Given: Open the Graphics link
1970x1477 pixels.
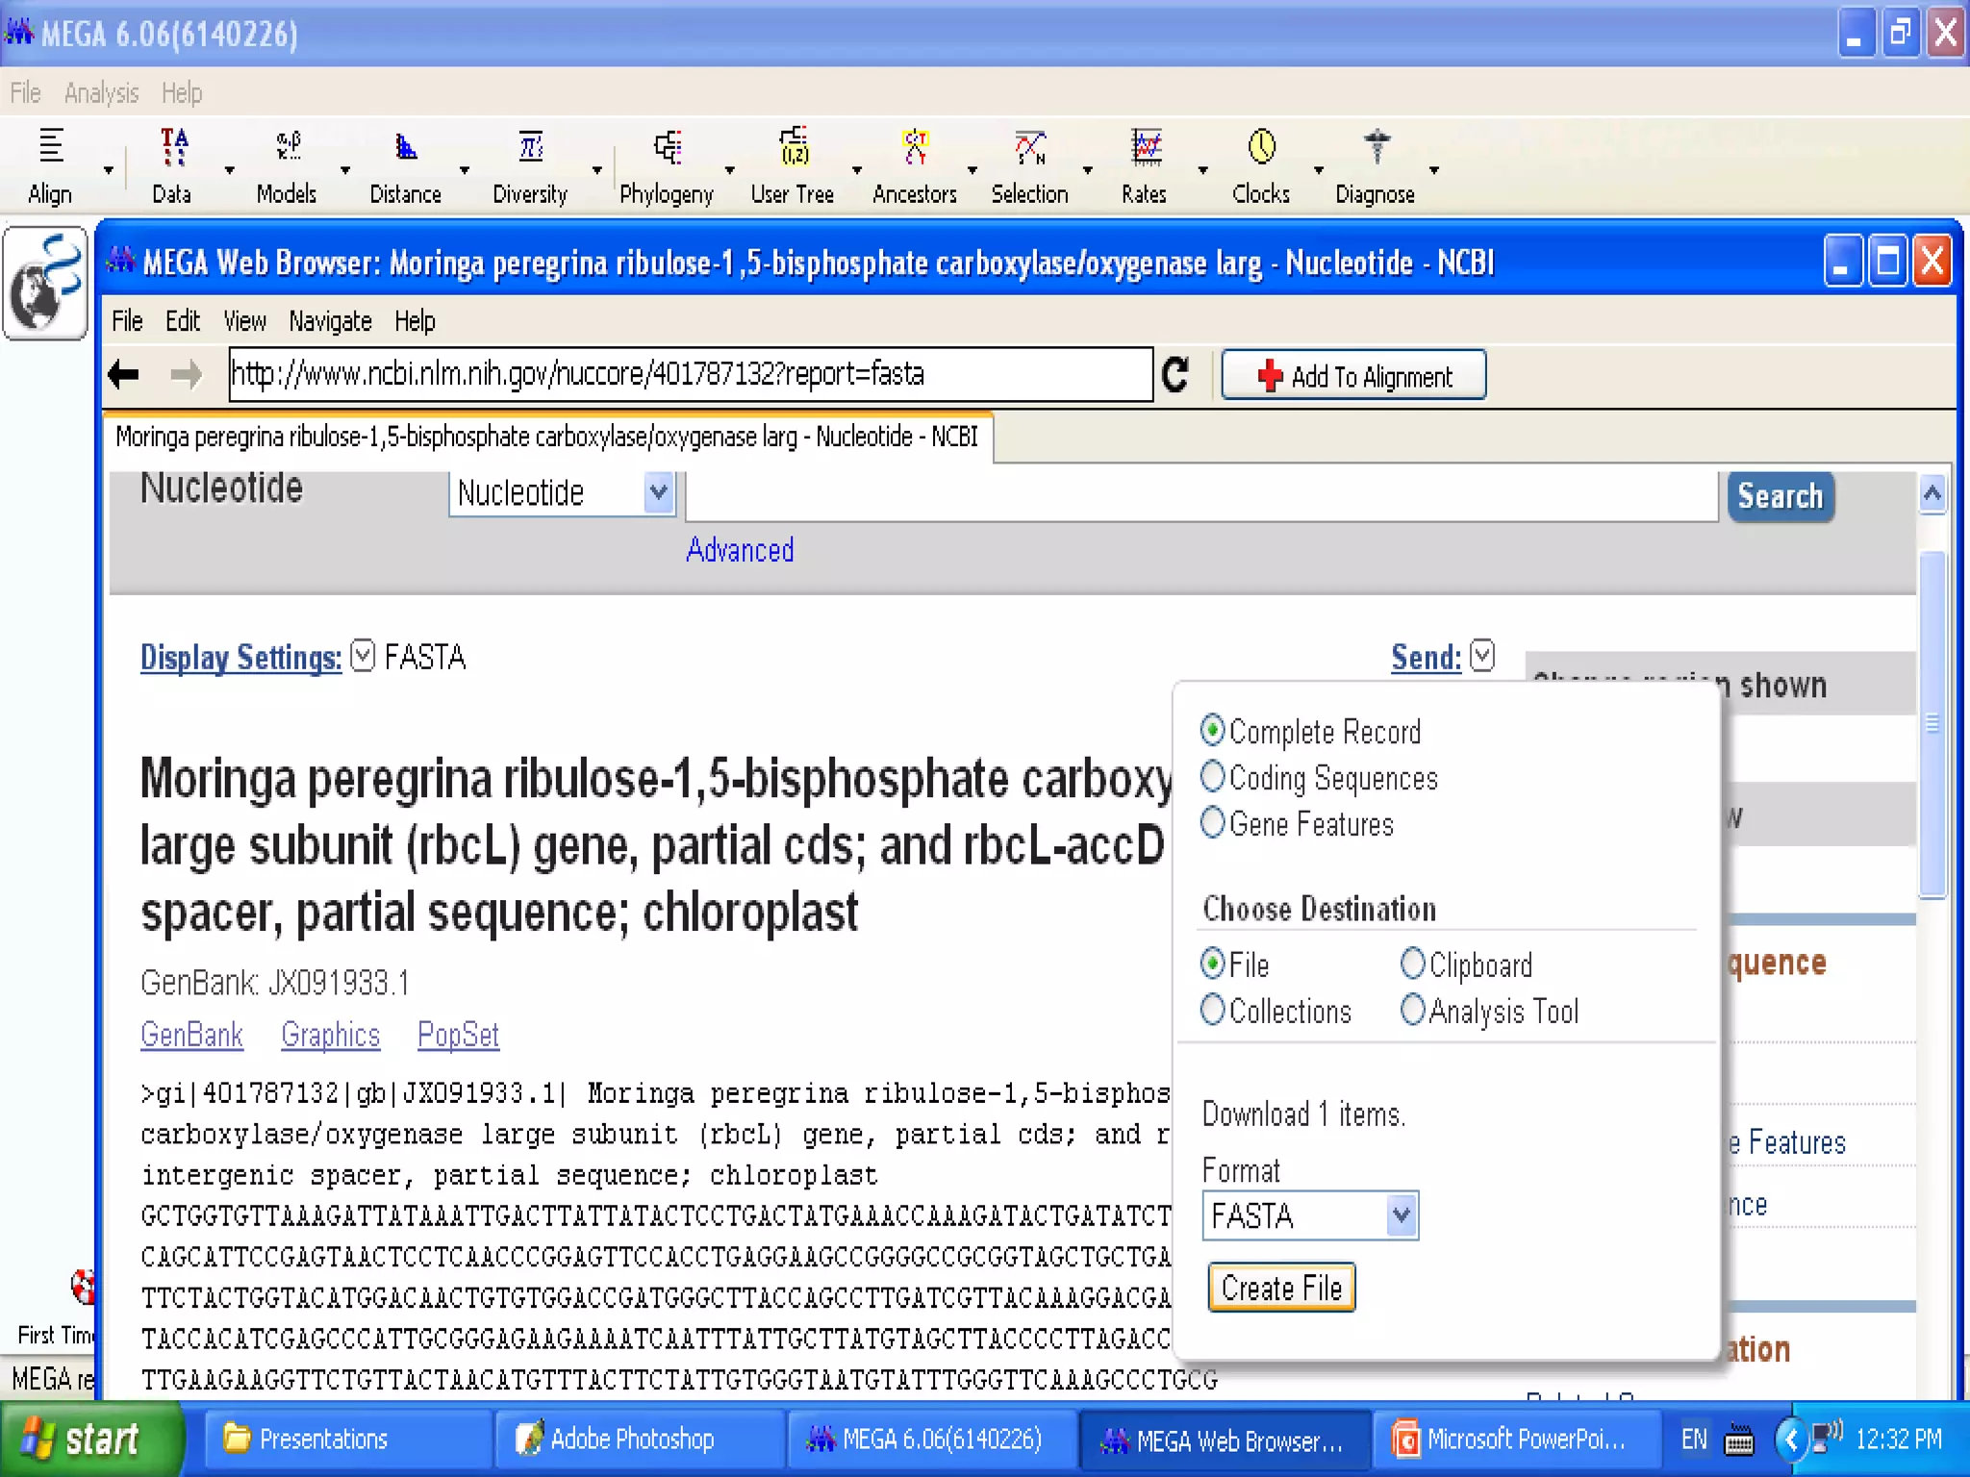Looking at the screenshot, I should click(x=330, y=1035).
